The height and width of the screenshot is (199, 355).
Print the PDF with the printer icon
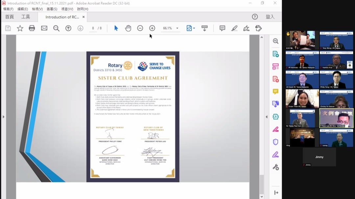[x=32, y=28]
